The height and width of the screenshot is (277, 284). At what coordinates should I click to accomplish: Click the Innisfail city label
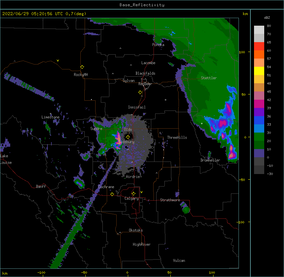click(137, 107)
